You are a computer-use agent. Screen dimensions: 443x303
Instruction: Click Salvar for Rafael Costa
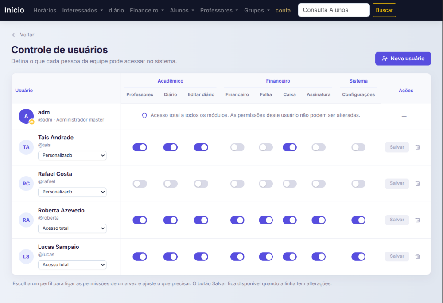click(x=397, y=183)
